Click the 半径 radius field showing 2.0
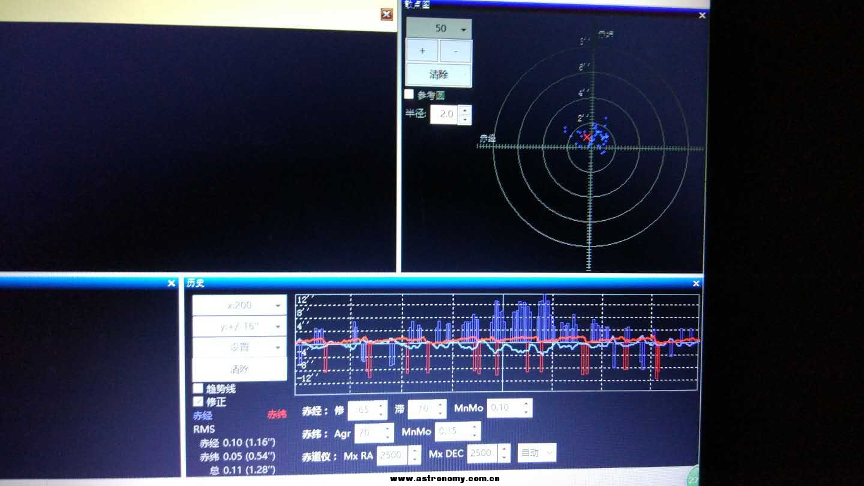The width and height of the screenshot is (864, 486). (x=445, y=114)
